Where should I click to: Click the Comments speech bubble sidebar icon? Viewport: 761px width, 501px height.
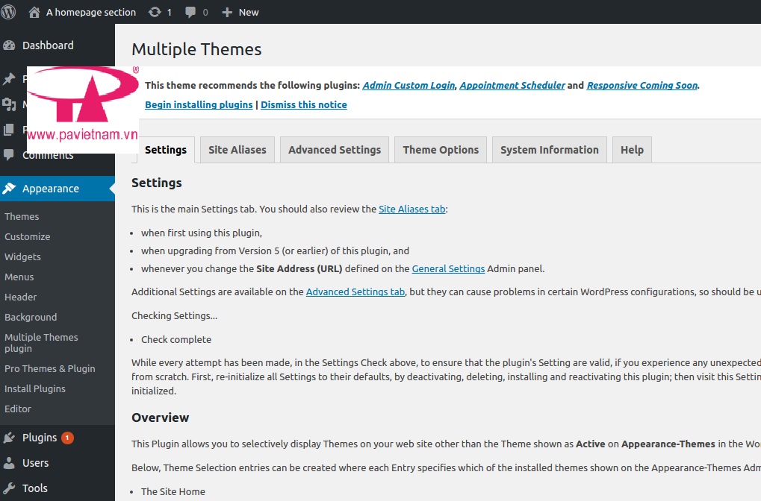tap(9, 155)
